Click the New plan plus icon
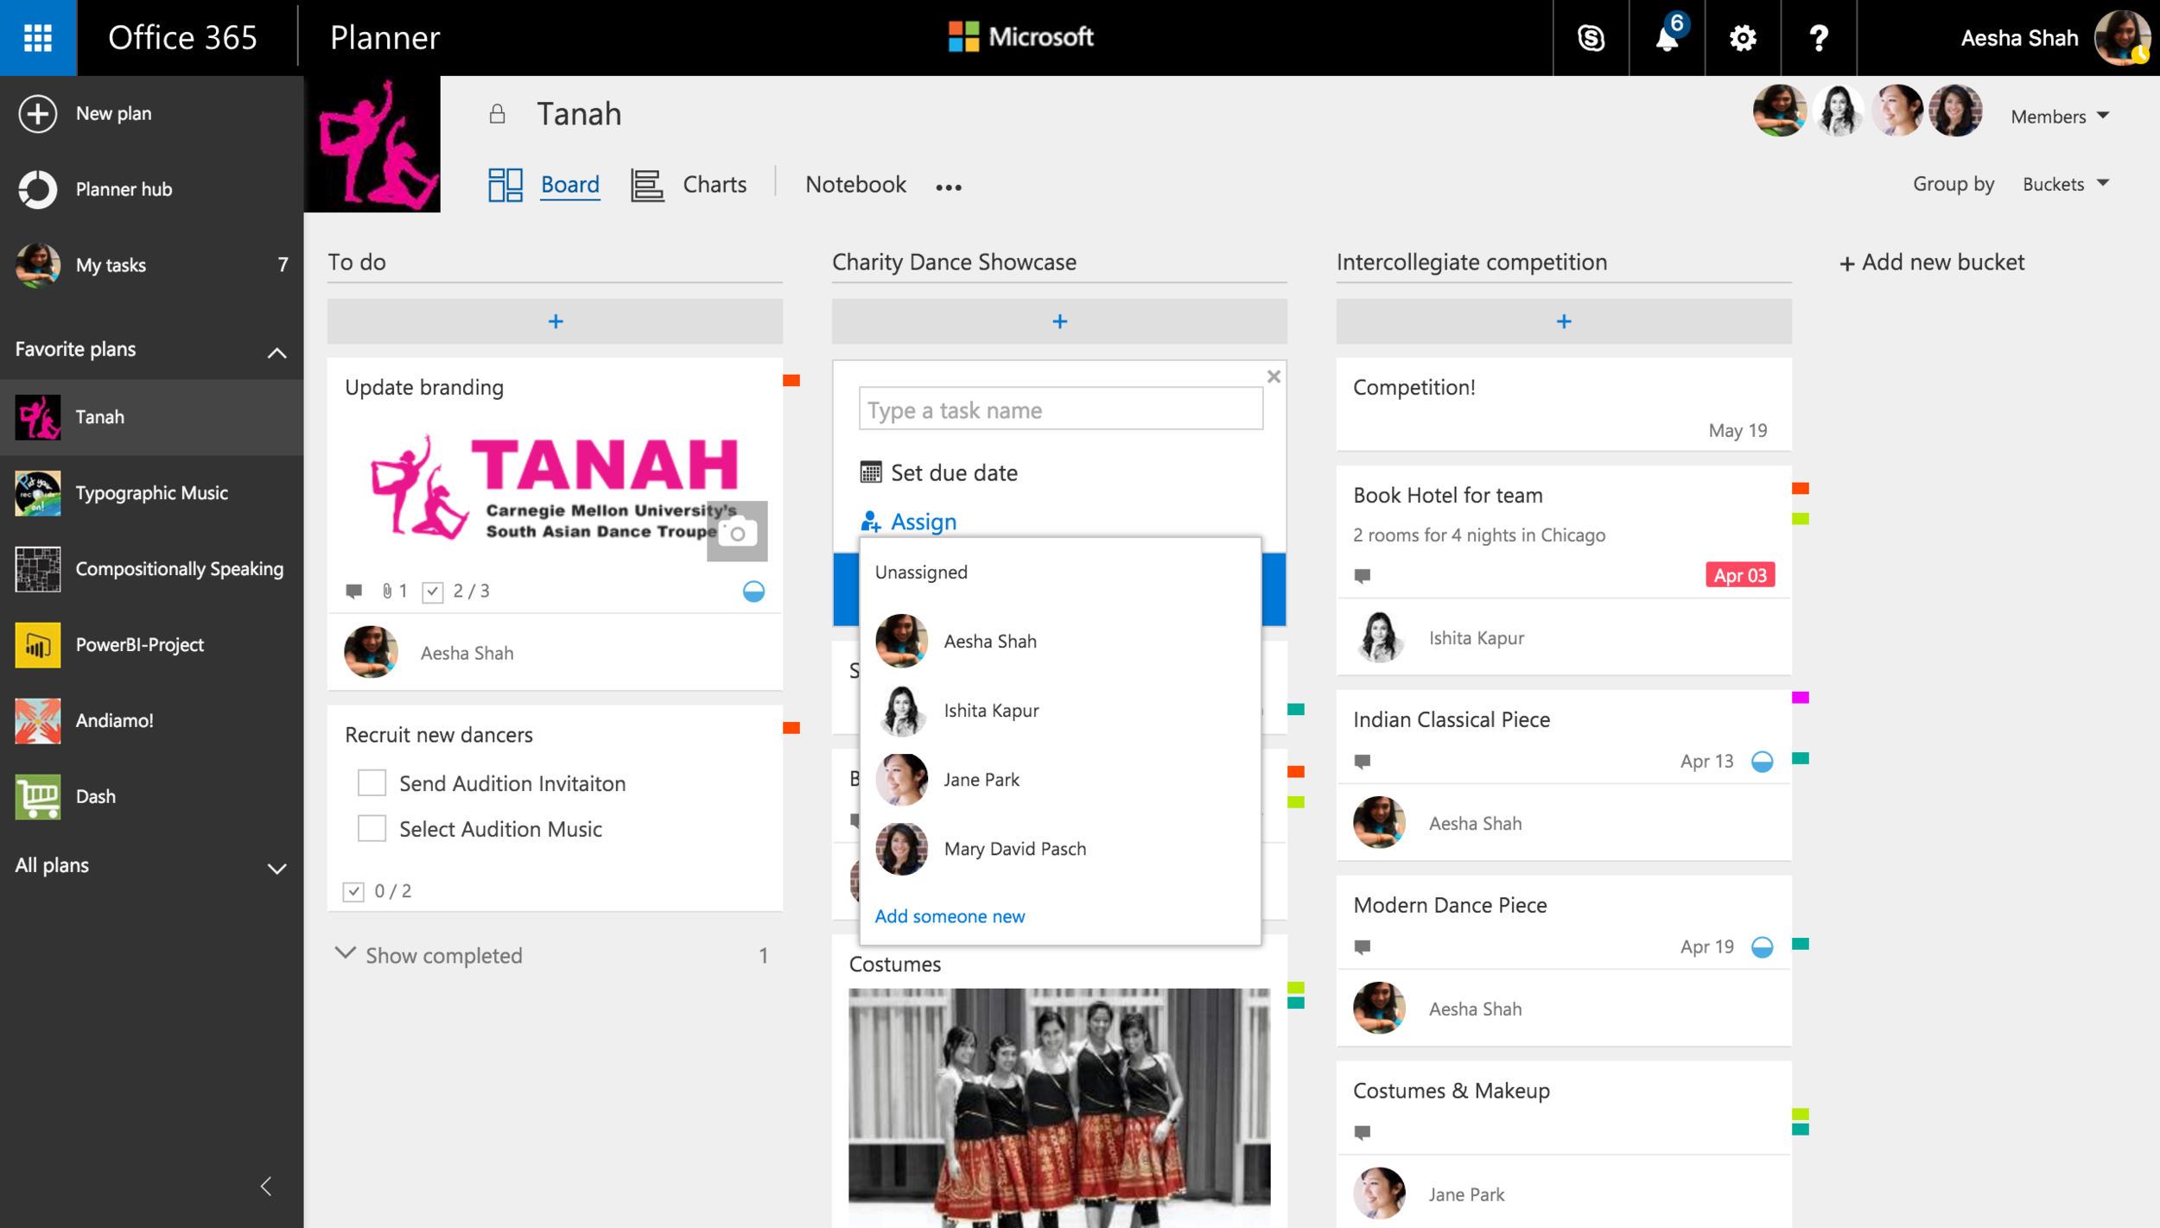Screen dimensions: 2160x1228 click(x=38, y=113)
